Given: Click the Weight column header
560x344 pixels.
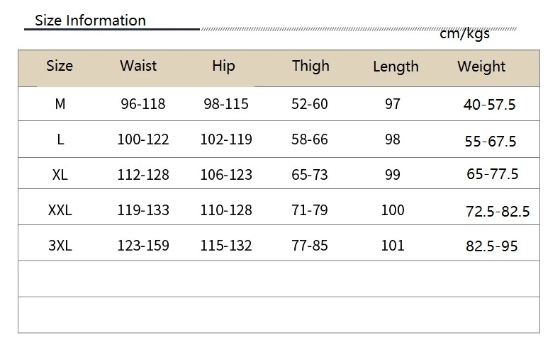Looking at the screenshot, I should click(x=481, y=67).
